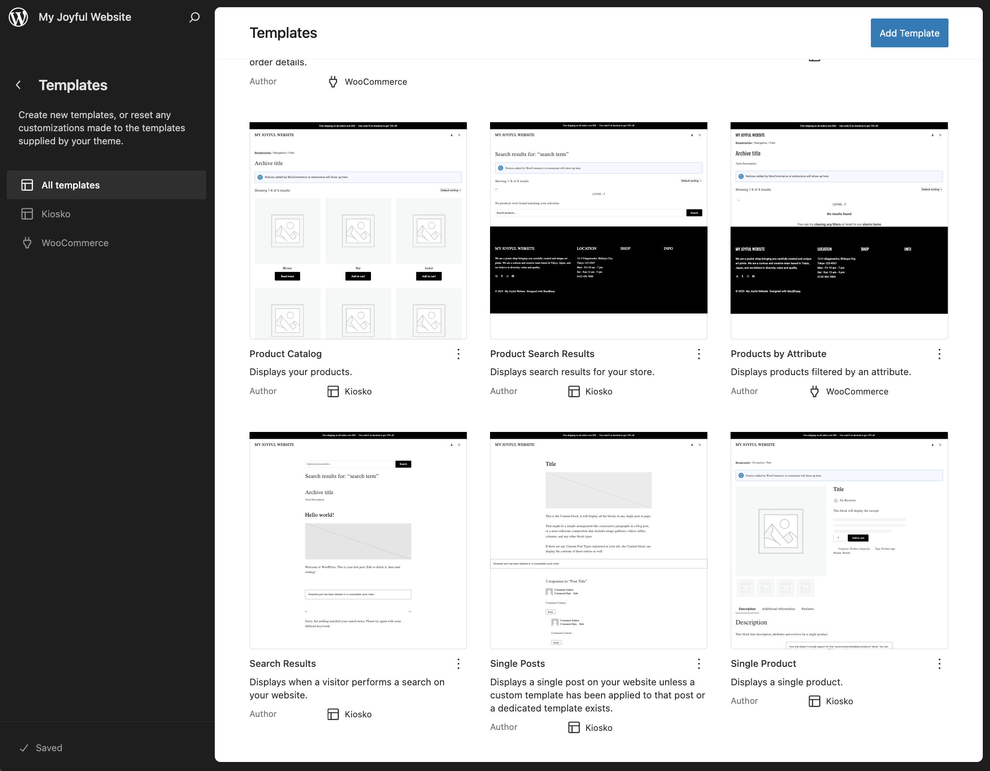Open actions menu for Search Results

point(458,664)
